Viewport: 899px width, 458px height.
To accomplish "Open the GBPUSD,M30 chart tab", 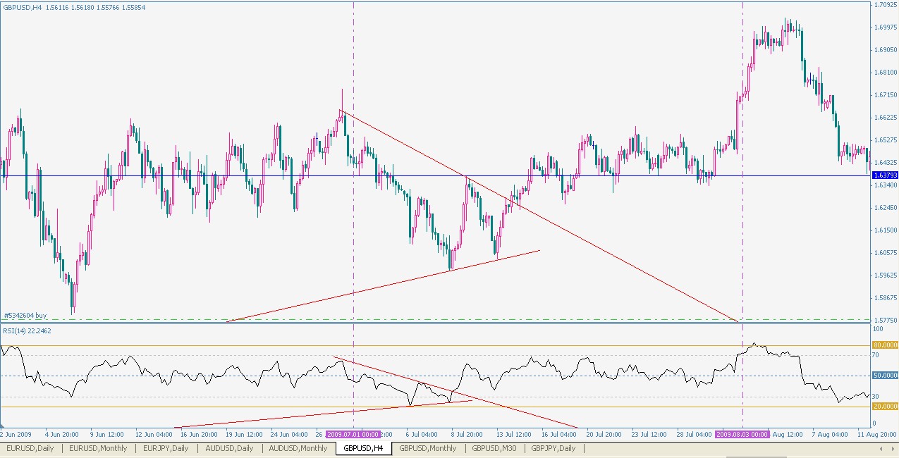I will click(x=494, y=448).
